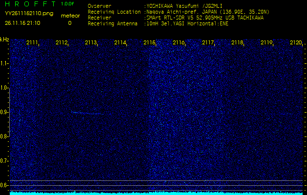
Task: Click the gray range bar beside the frequency axis
Action: click(9, 112)
